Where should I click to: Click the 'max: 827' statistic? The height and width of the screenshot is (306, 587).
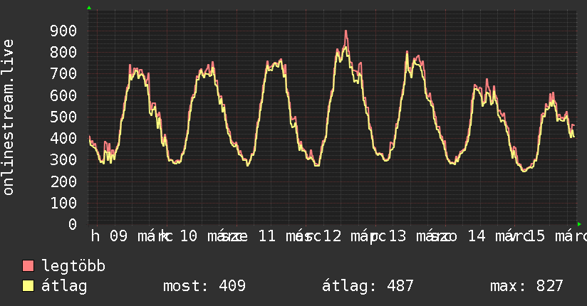point(526,286)
